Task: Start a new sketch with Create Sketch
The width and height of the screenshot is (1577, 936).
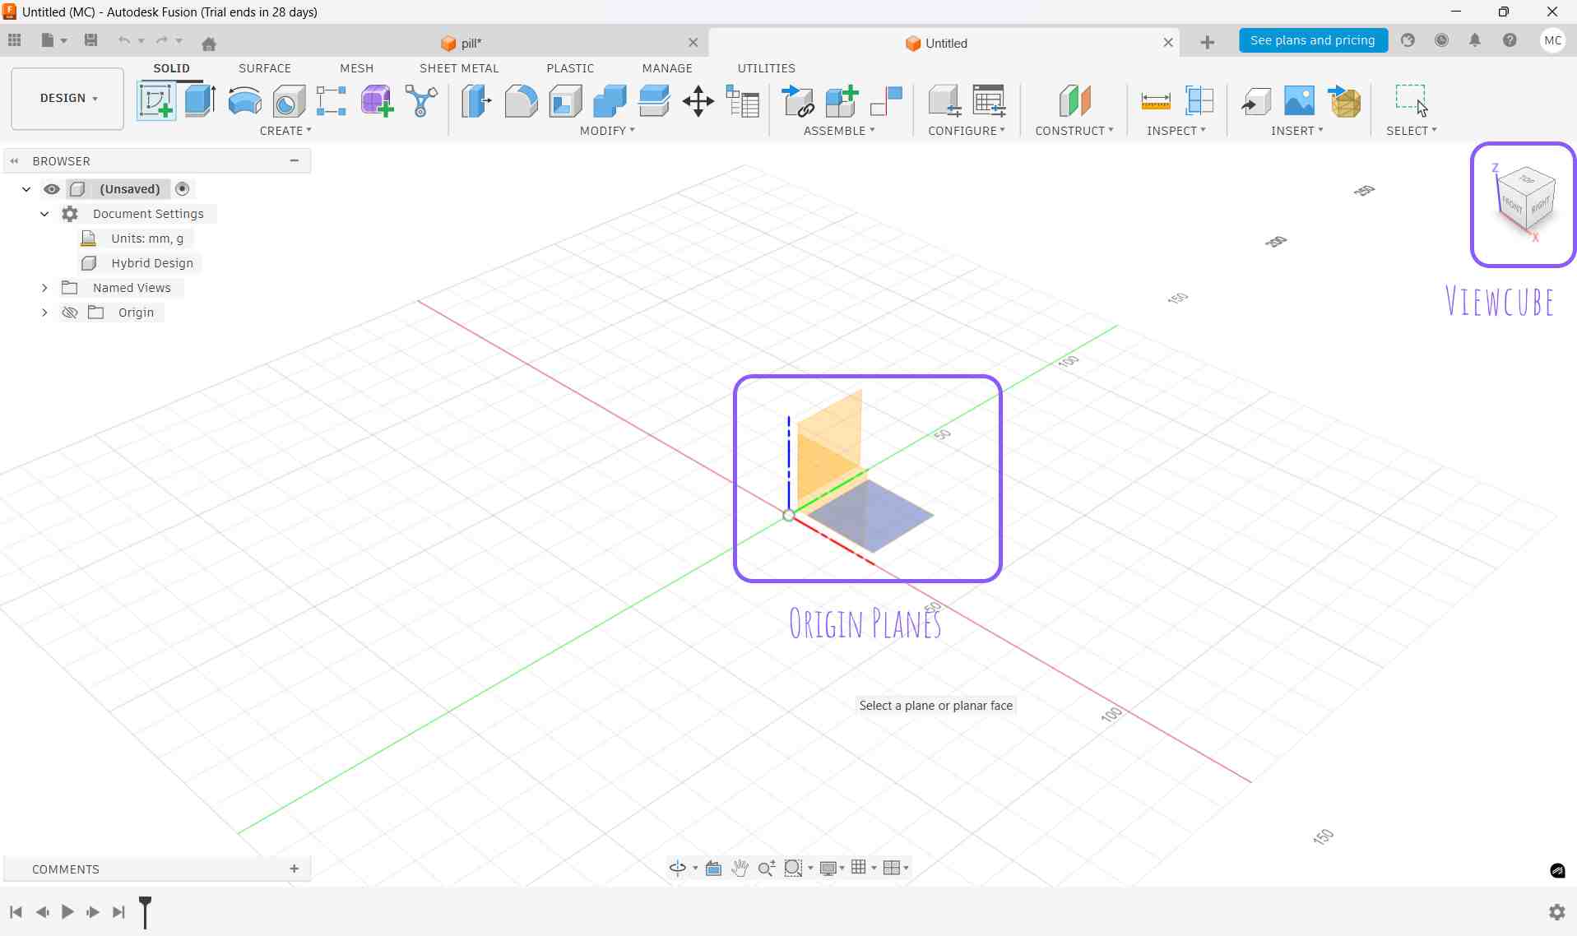Action: click(156, 101)
